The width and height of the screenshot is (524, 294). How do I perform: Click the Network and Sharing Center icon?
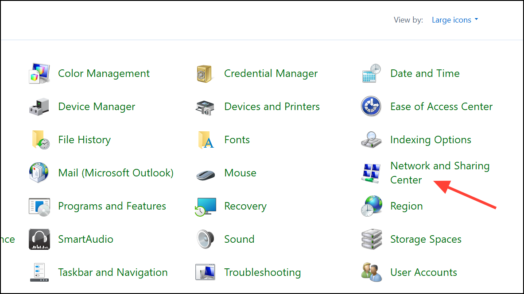pos(371,173)
